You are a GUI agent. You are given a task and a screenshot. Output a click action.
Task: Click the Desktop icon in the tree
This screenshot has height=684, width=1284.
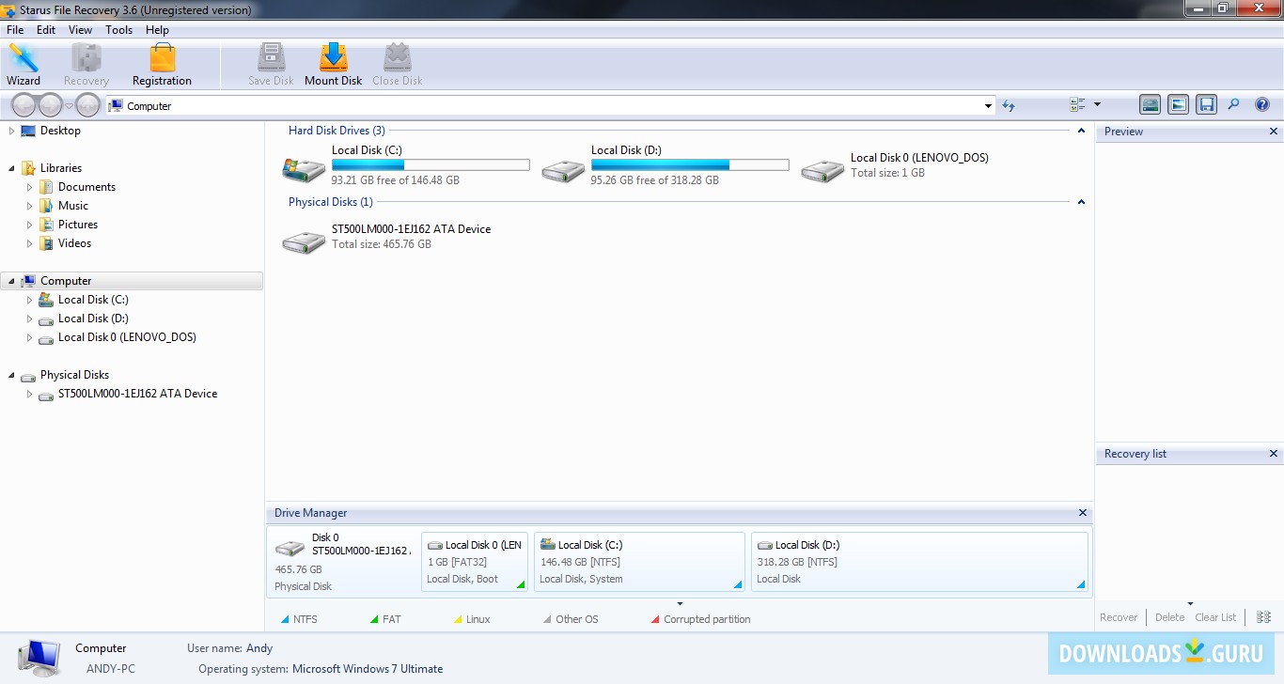coord(28,131)
